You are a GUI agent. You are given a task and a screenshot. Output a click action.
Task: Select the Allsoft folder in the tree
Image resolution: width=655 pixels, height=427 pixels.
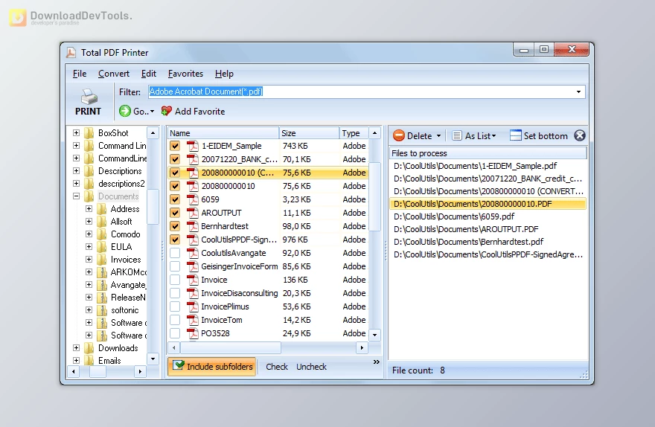tap(121, 222)
